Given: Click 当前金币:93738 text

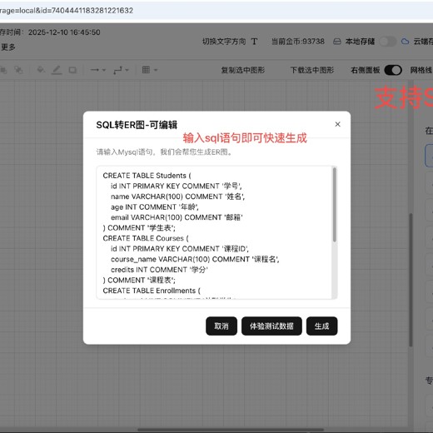Looking at the screenshot, I should pyautogui.click(x=298, y=42).
